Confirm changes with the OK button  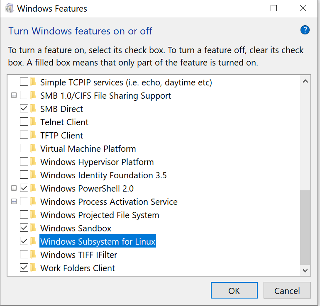click(234, 290)
